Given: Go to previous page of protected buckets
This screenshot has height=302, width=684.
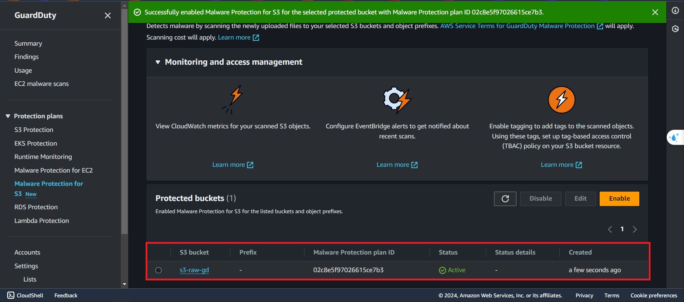Looking at the screenshot, I should (x=610, y=229).
